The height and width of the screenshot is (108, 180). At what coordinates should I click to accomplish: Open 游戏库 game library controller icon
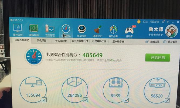click(x=129, y=32)
